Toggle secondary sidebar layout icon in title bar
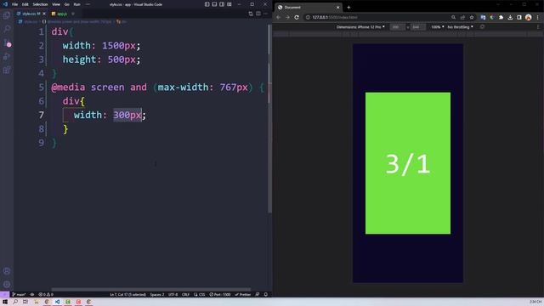Screen dimensions: 544x306 coord(222,4)
